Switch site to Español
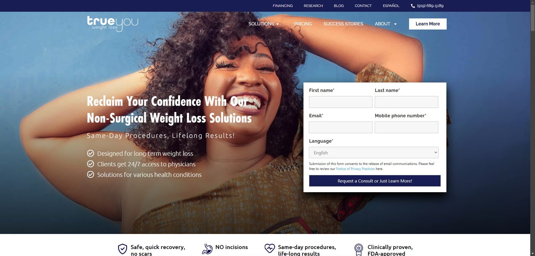Screen dimensions: 535x256 (391, 6)
